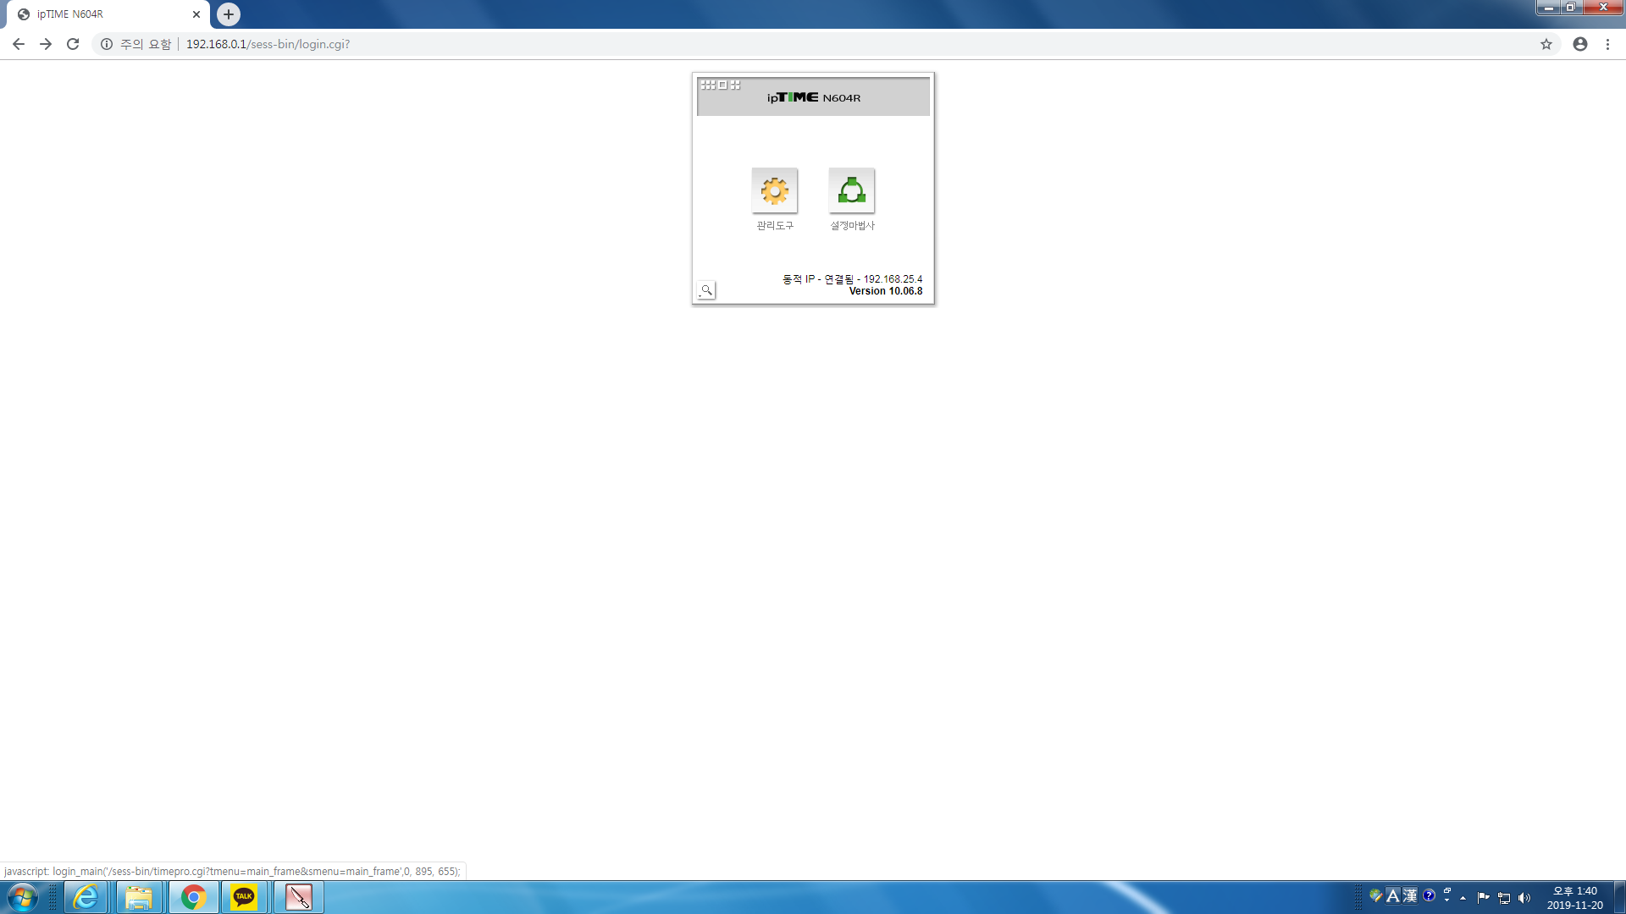Go forward in browser history
The width and height of the screenshot is (1626, 914).
[x=46, y=44]
